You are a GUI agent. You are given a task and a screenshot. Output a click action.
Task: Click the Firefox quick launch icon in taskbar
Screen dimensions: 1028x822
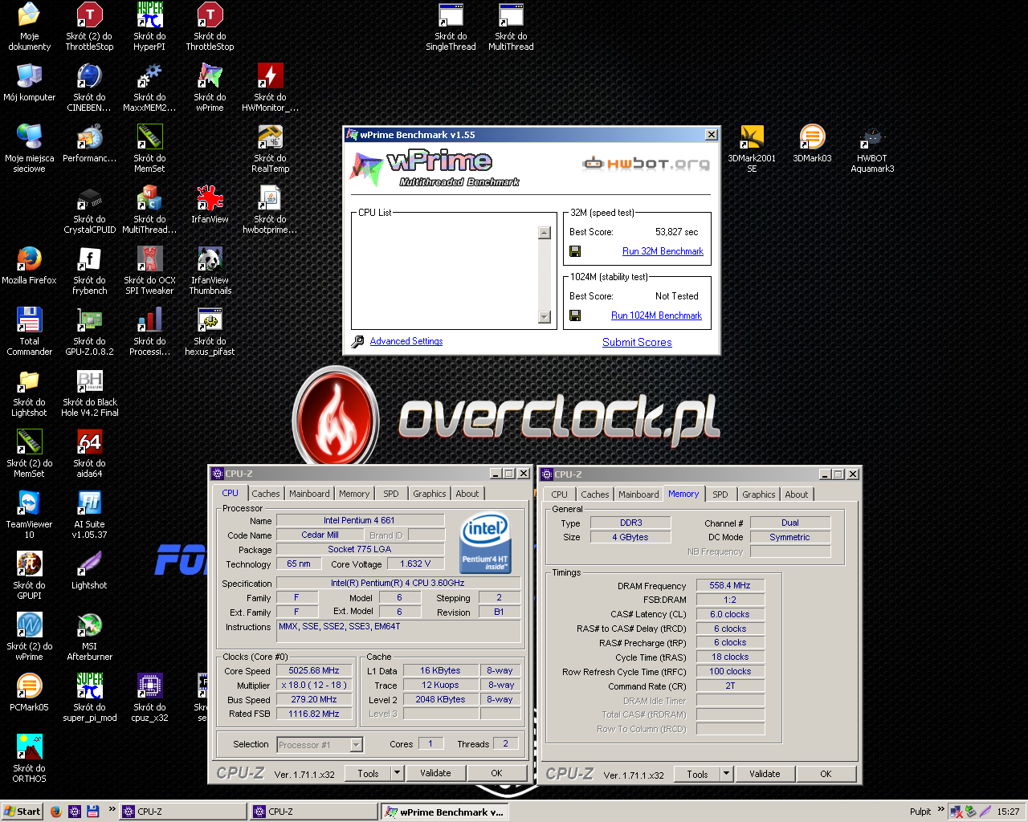(x=55, y=811)
